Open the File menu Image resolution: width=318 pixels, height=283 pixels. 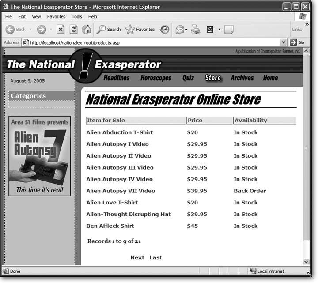pyautogui.click(x=8, y=17)
